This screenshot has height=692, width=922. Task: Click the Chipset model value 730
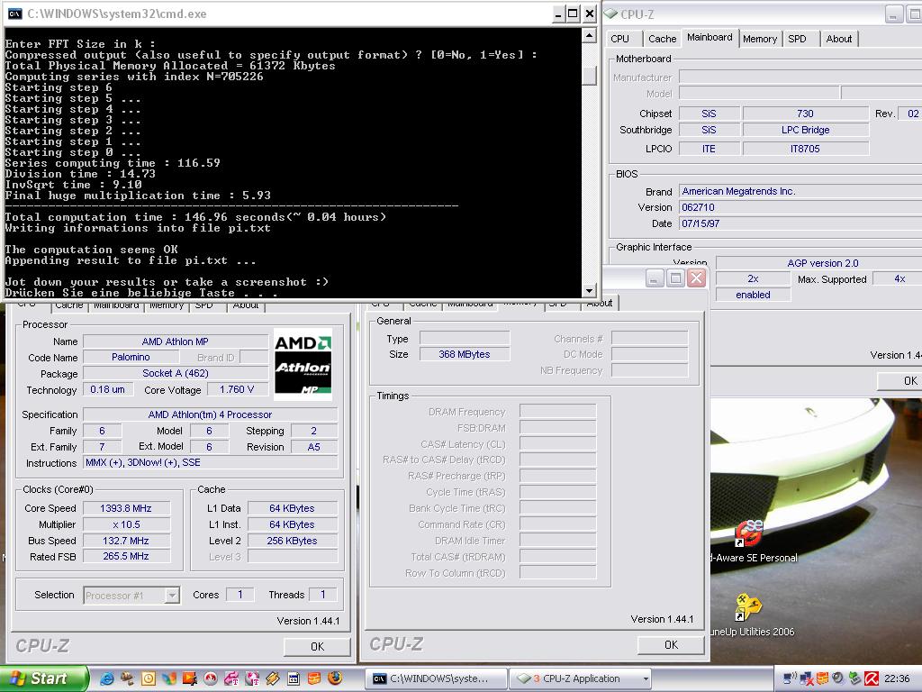[x=806, y=114]
